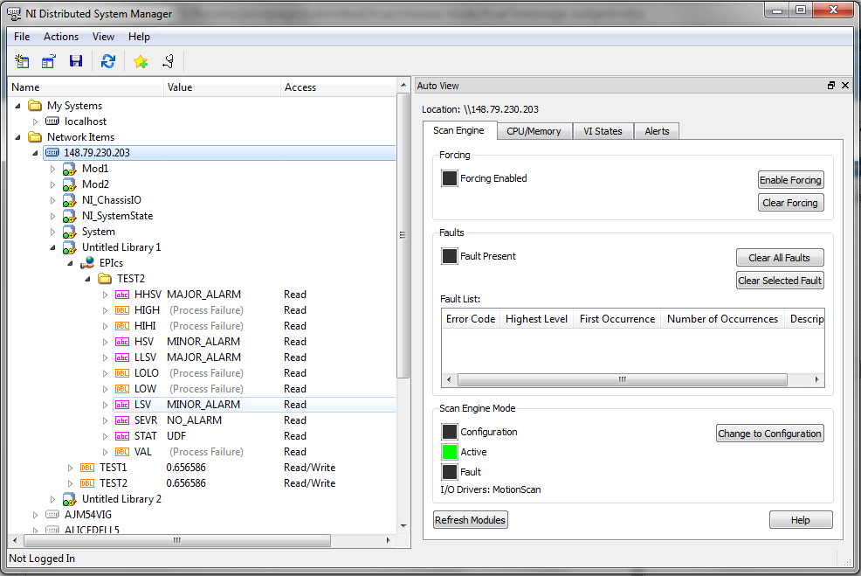Click the Open View toolbar icon
The height and width of the screenshot is (576, 861).
point(49,61)
